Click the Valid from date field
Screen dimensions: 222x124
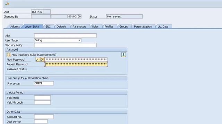pos(42,97)
